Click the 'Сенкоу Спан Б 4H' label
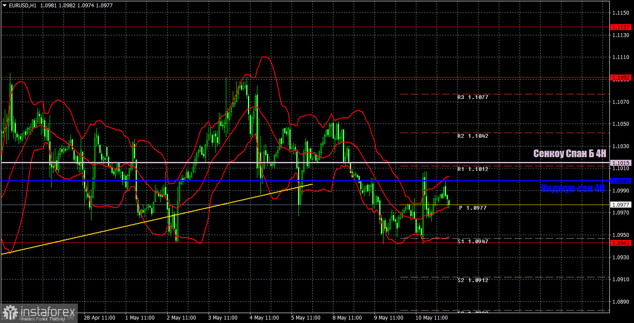This screenshot has width=634, height=323. tap(570, 153)
